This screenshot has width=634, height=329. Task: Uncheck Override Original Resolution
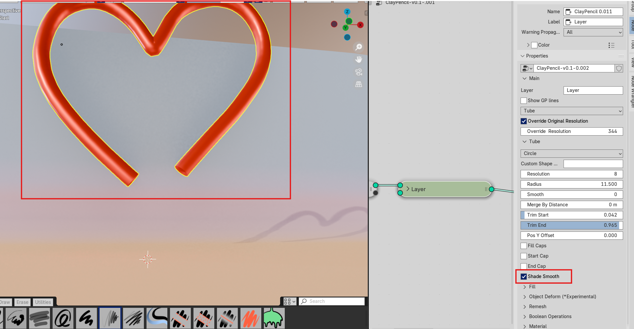click(524, 121)
